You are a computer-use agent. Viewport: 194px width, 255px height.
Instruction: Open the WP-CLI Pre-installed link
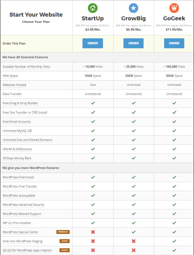coord(17,223)
